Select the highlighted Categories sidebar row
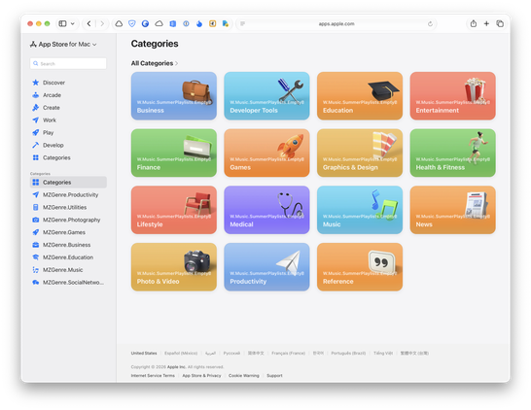Screen dimensions: 531x410 point(68,183)
